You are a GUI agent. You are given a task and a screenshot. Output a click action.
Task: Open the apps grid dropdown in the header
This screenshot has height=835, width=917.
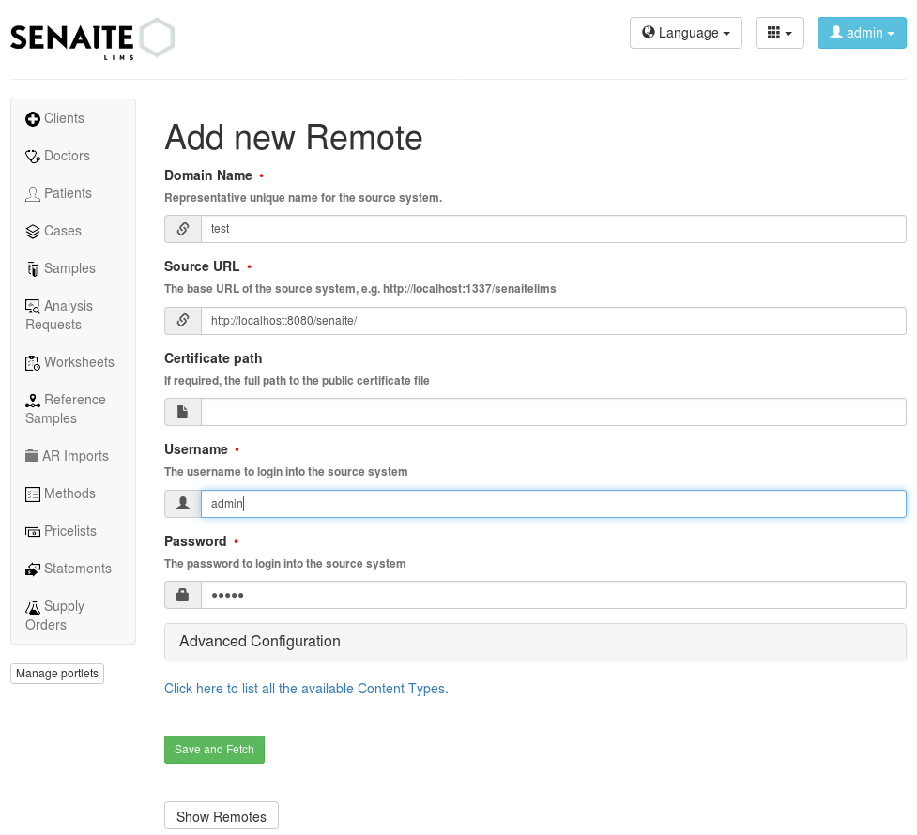tap(779, 32)
